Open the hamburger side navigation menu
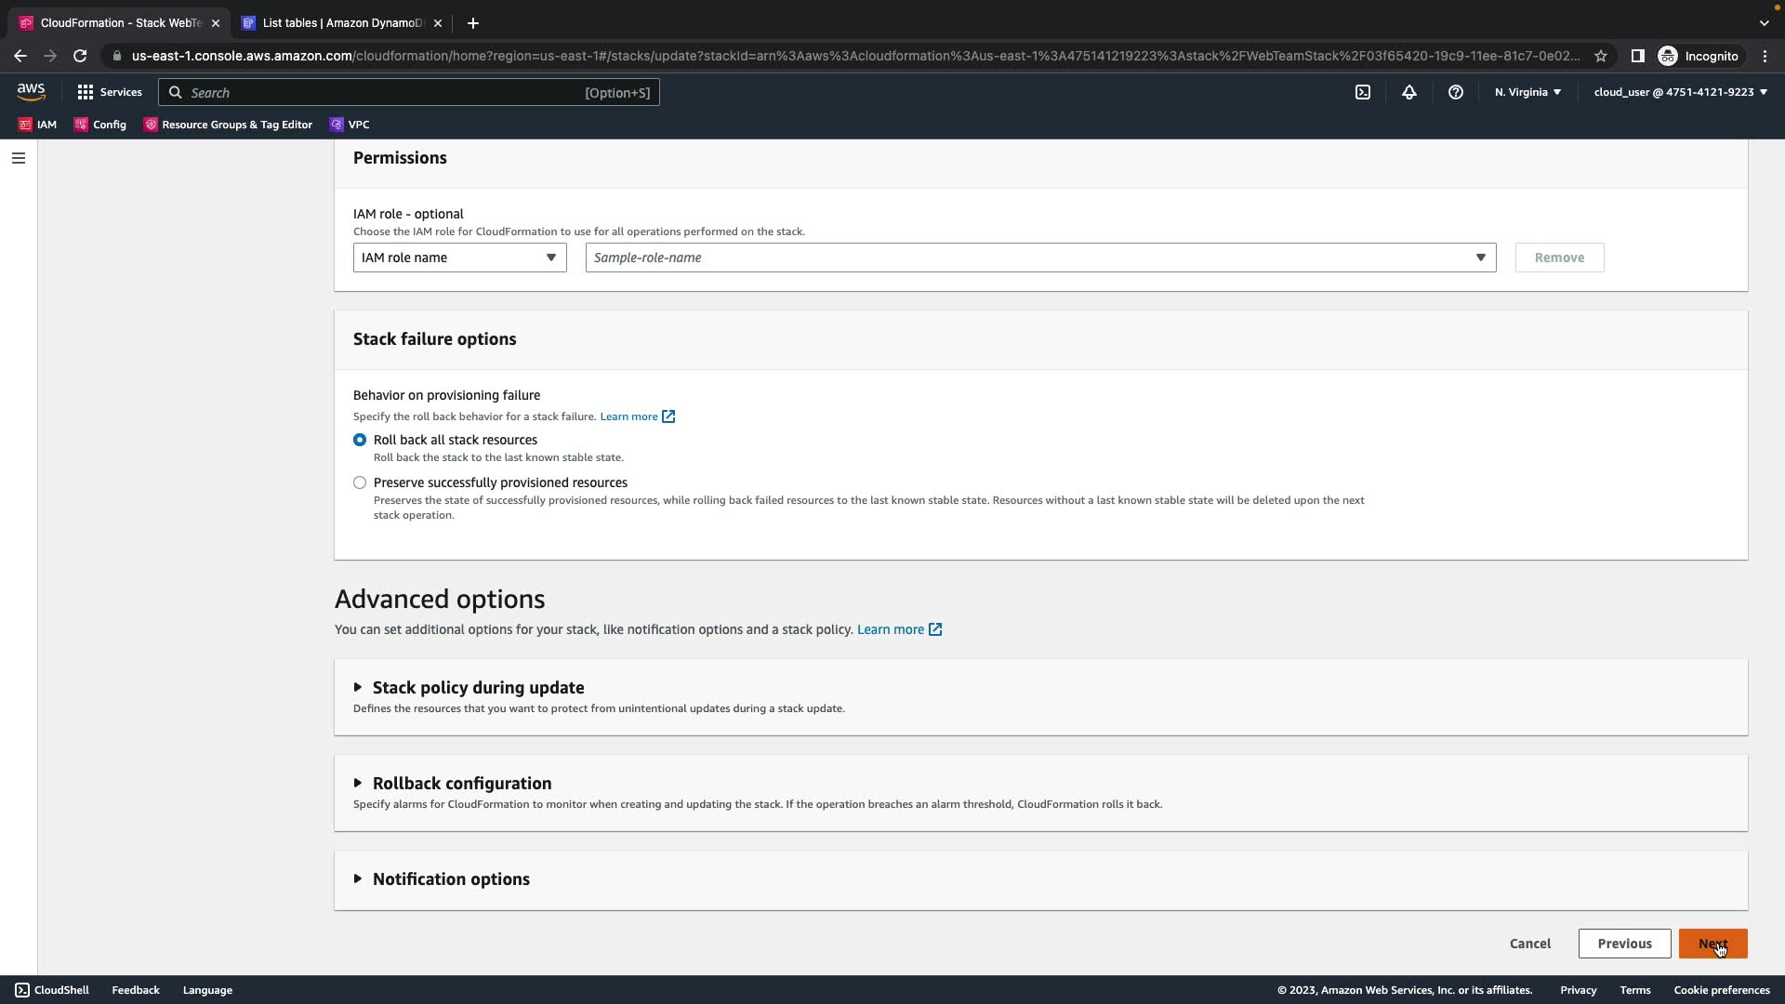 [18, 158]
